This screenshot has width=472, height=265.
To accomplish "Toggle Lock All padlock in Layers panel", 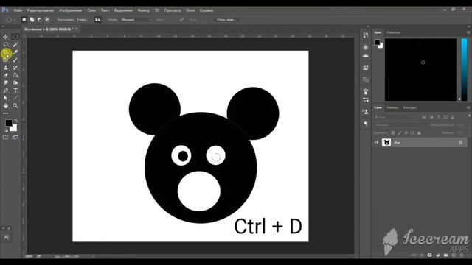I will 419,132.
